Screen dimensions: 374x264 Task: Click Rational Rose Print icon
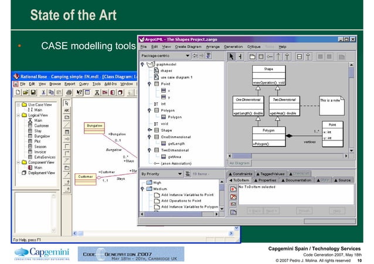pos(69,92)
